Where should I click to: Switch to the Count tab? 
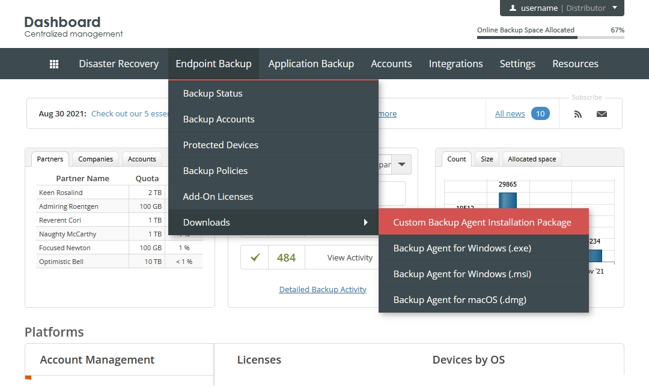pos(457,159)
